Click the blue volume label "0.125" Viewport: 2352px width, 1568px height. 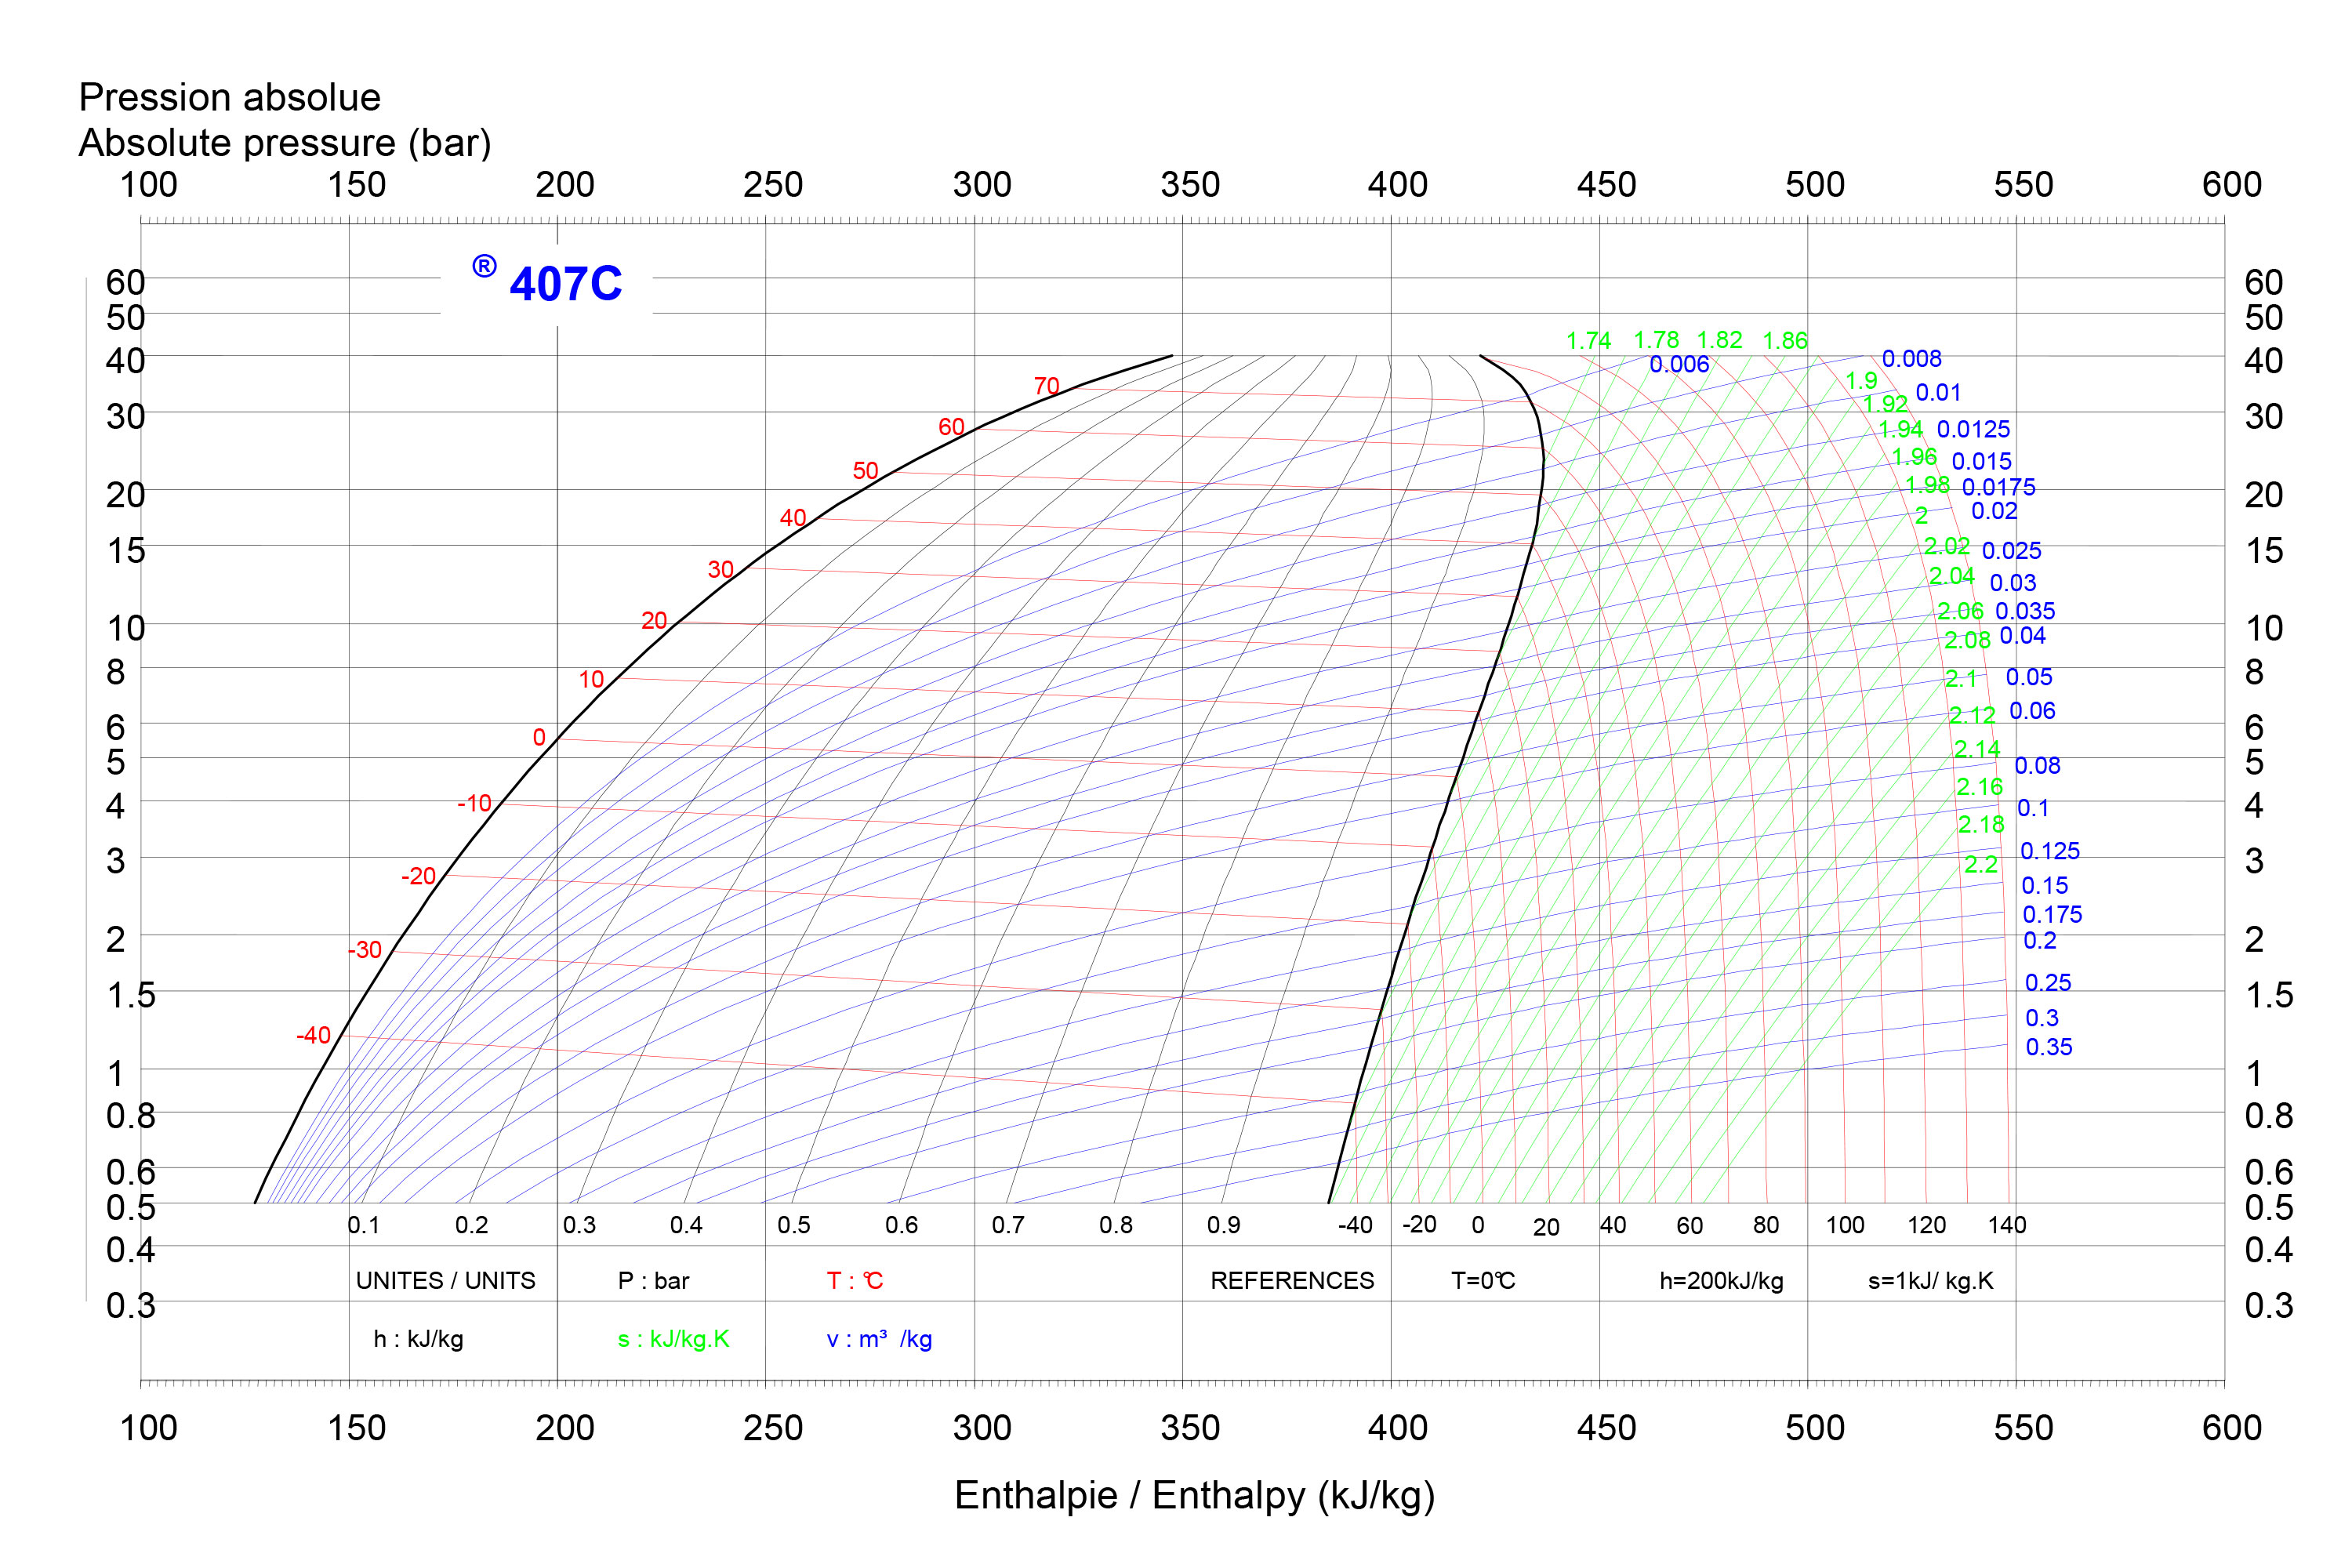2050,851
